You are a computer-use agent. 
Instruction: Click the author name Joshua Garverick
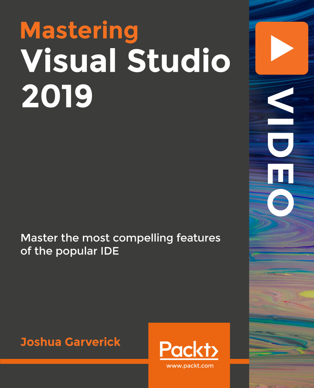pyautogui.click(x=71, y=342)
